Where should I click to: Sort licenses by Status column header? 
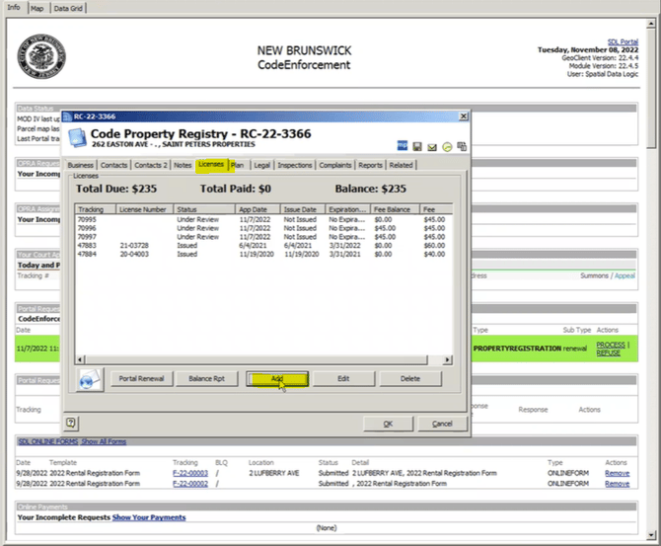[x=204, y=209]
